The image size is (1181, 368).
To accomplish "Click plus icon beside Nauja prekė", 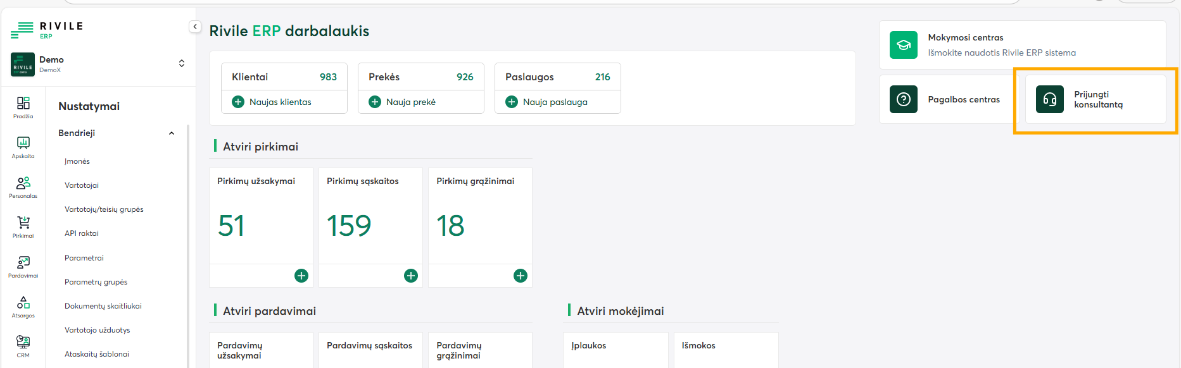I will [375, 102].
